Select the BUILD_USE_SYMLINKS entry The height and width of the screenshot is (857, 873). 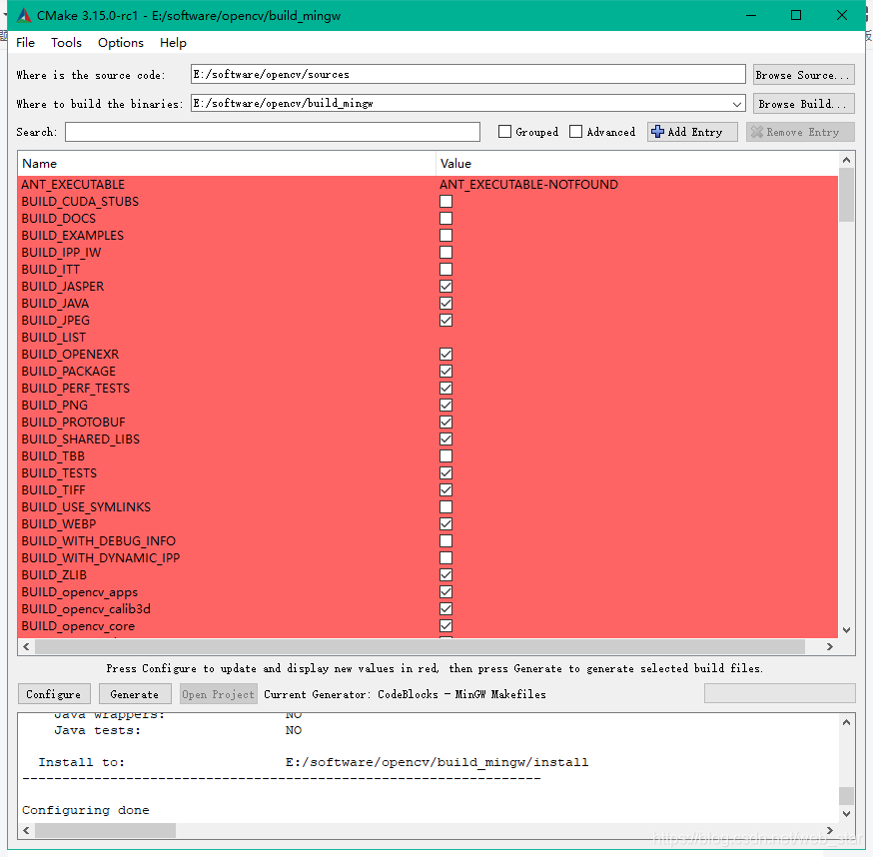pos(86,507)
